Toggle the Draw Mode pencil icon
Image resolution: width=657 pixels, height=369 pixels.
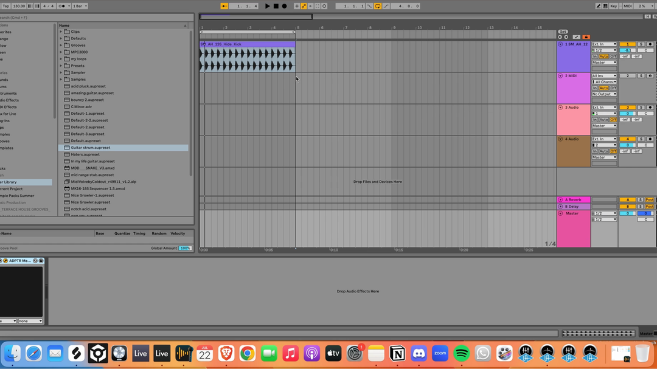(599, 6)
